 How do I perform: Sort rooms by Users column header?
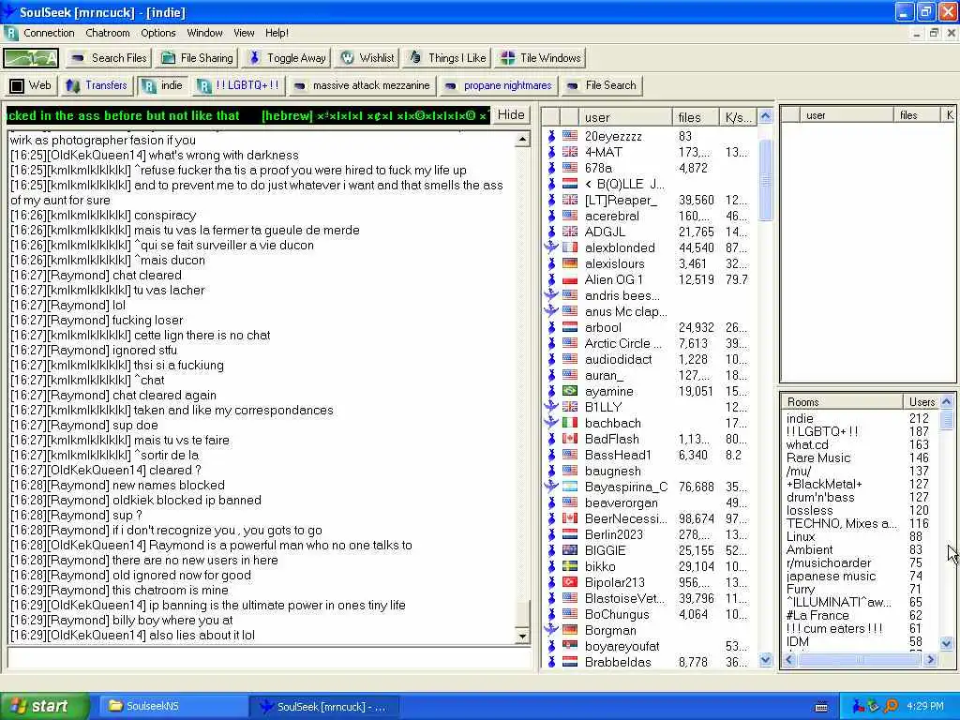922,401
